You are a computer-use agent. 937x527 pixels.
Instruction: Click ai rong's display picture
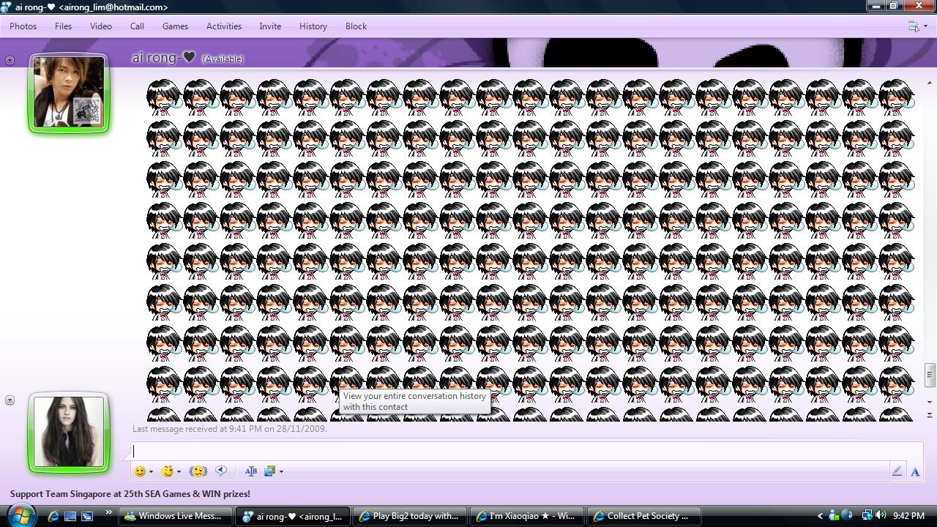(69, 93)
